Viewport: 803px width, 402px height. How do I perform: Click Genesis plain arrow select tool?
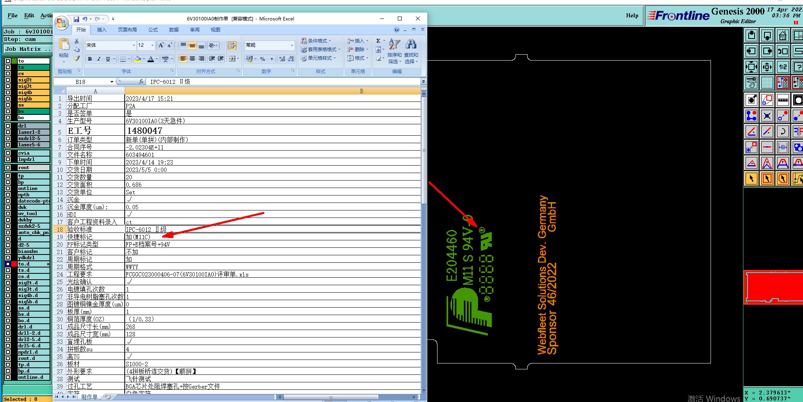(x=751, y=179)
